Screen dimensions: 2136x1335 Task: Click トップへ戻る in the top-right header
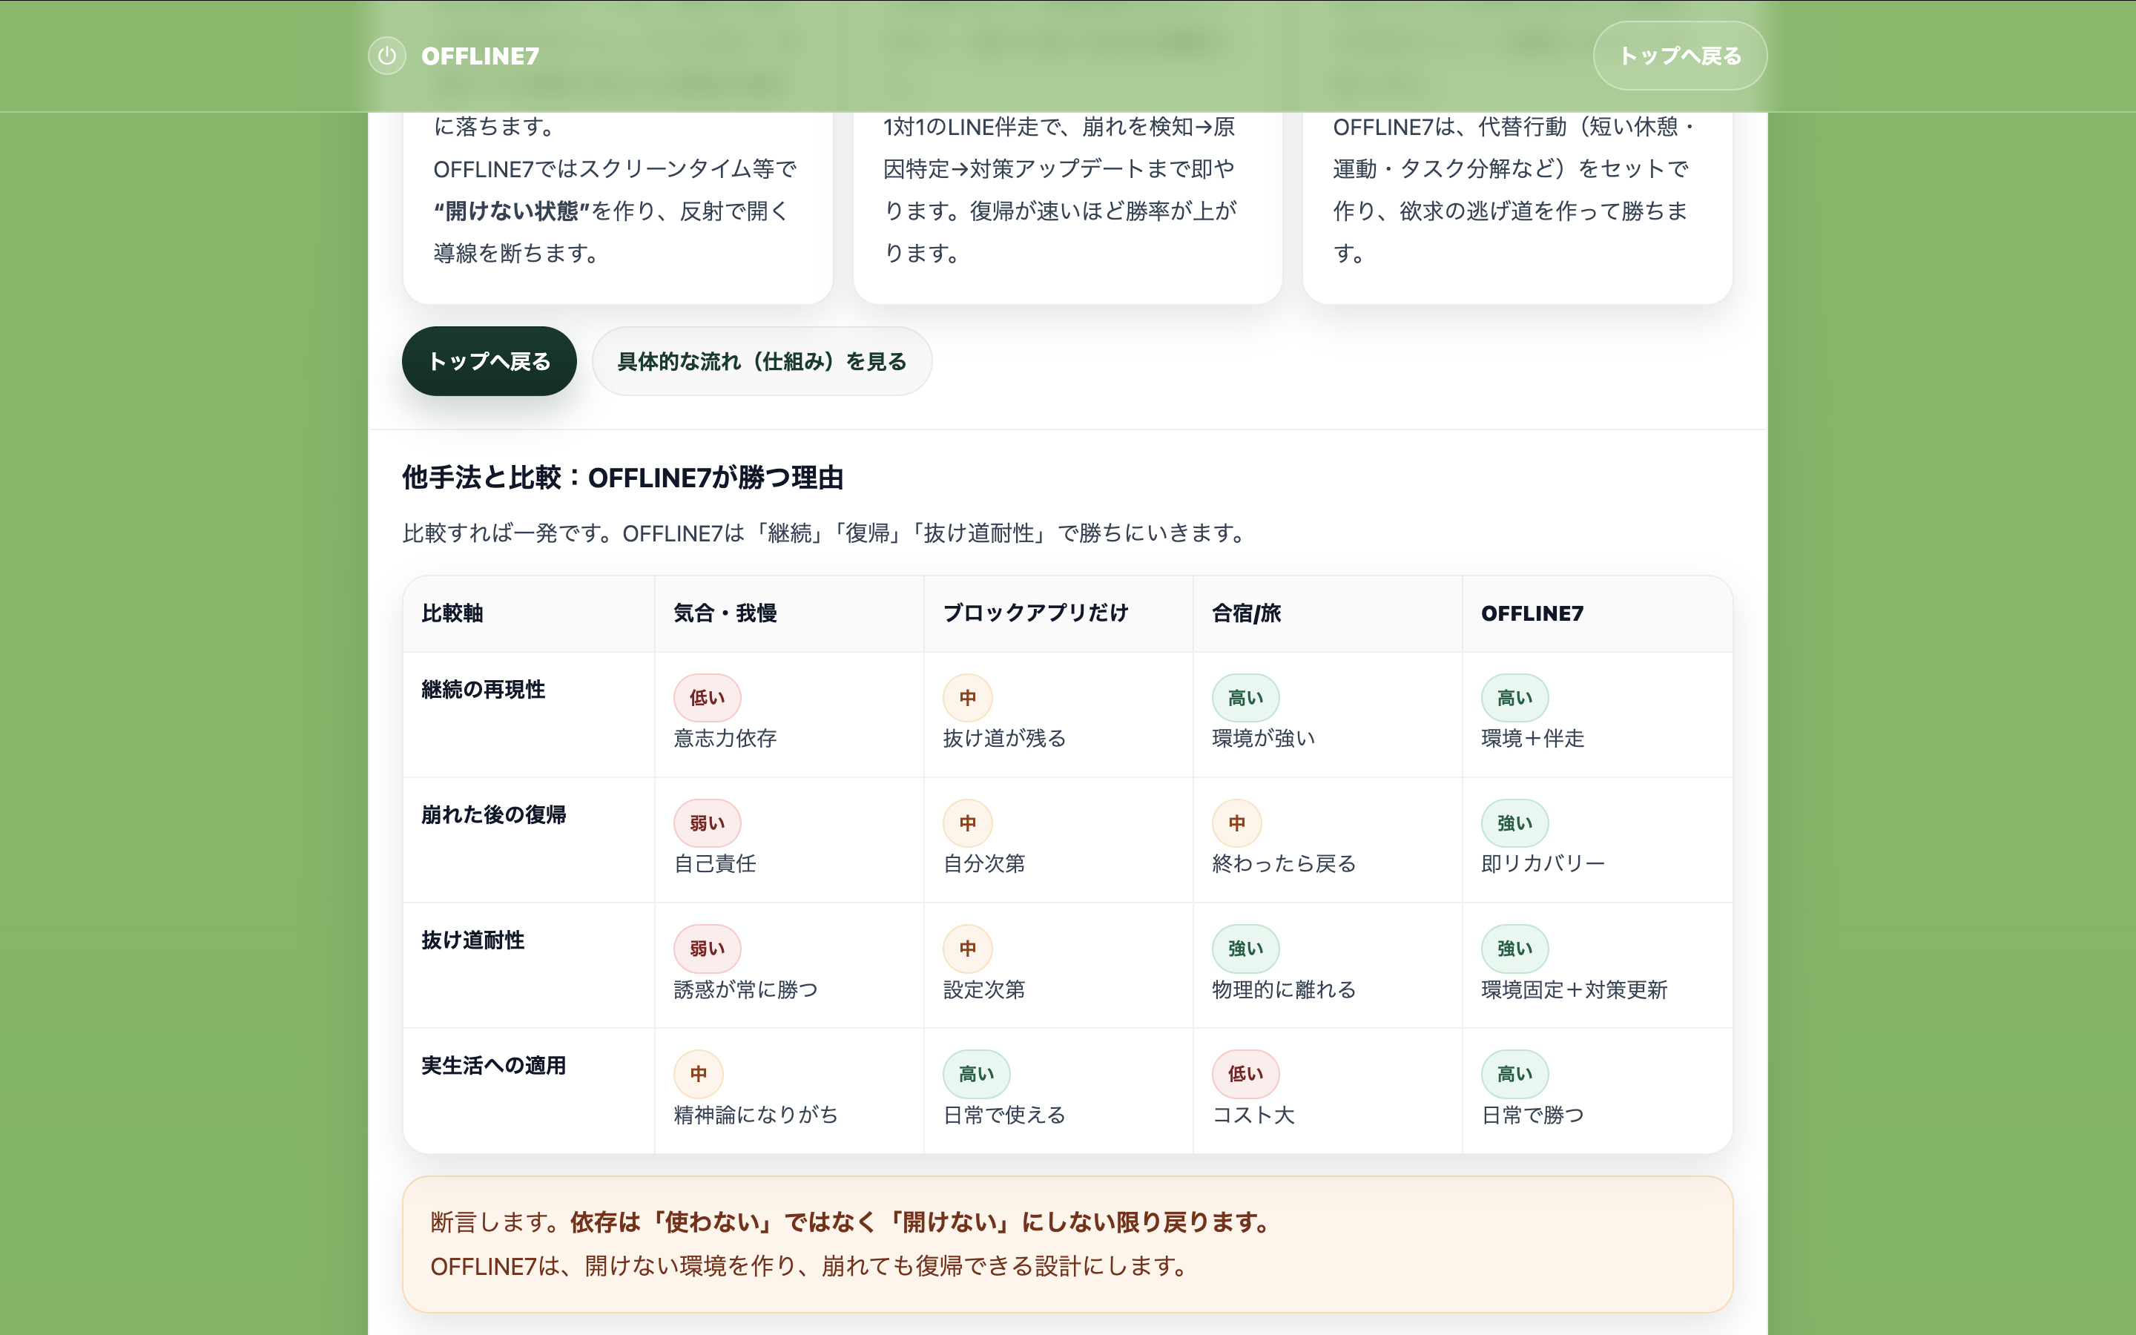(x=1681, y=56)
